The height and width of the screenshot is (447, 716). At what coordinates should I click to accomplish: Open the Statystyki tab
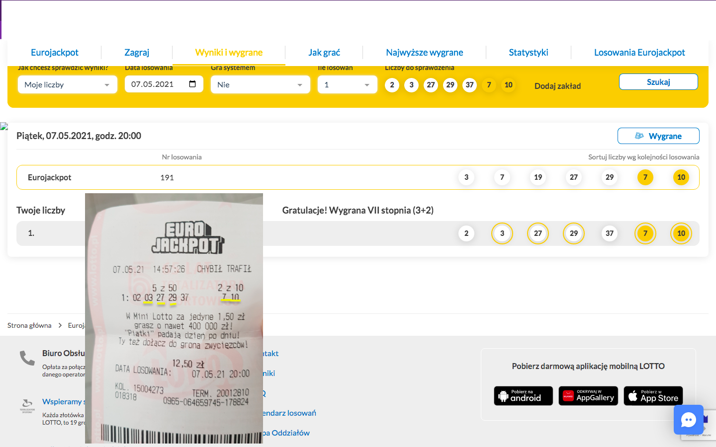click(x=529, y=52)
